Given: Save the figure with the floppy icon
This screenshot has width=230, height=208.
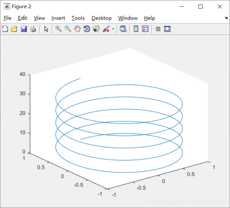Looking at the screenshot, I should [x=24, y=29].
